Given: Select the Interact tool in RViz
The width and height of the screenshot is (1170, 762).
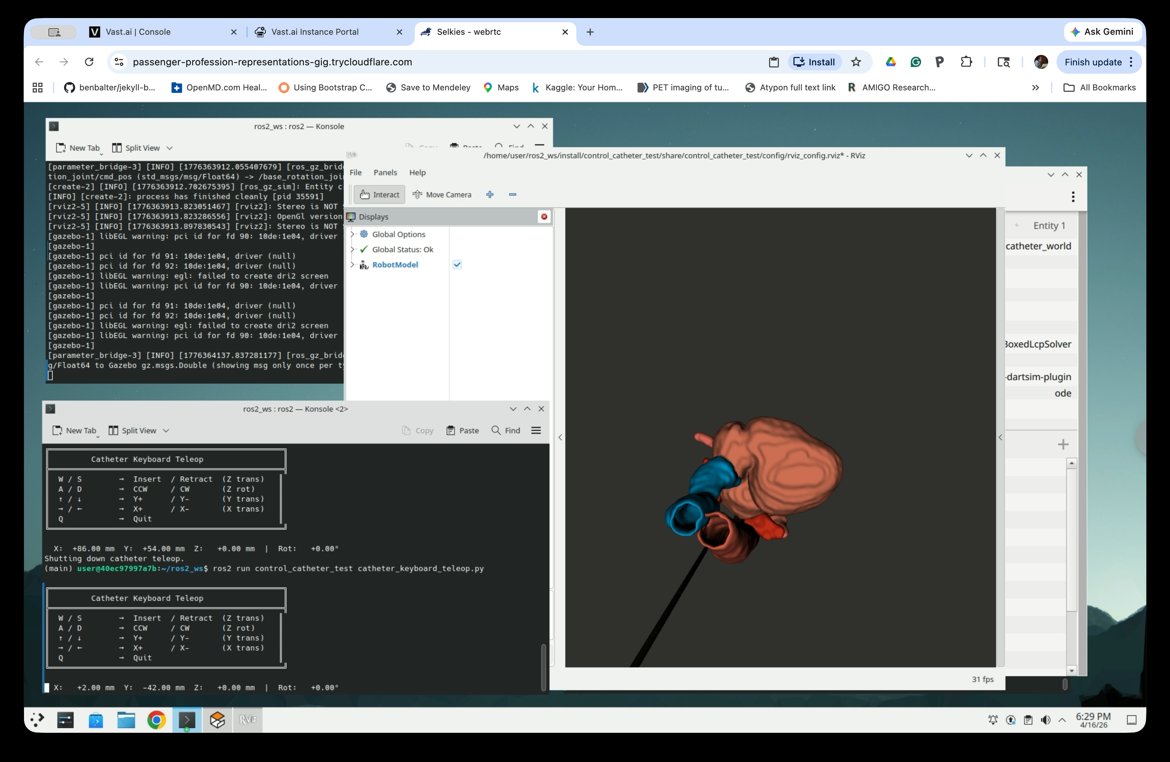Looking at the screenshot, I should 380,194.
